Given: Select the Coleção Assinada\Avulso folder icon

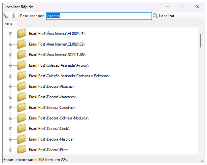Looking at the screenshot, I should [x=22, y=65].
